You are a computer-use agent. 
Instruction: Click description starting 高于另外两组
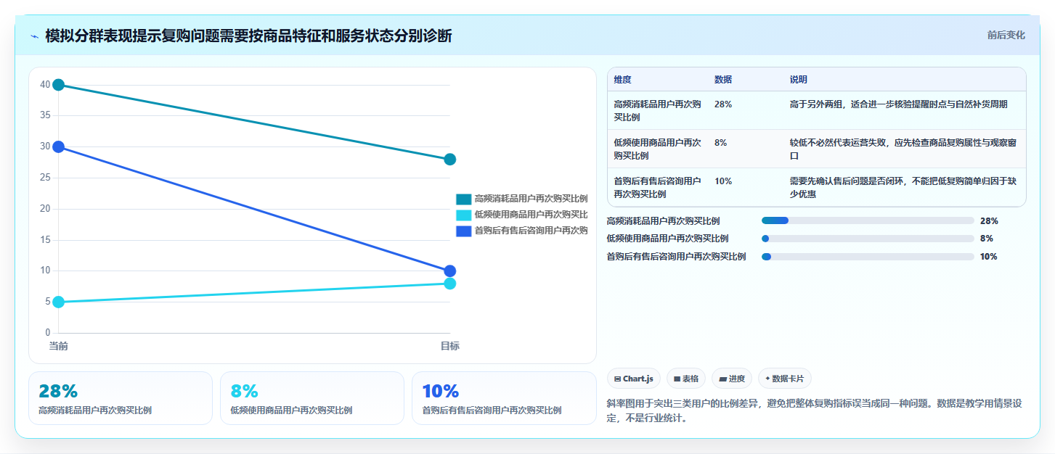click(898, 104)
